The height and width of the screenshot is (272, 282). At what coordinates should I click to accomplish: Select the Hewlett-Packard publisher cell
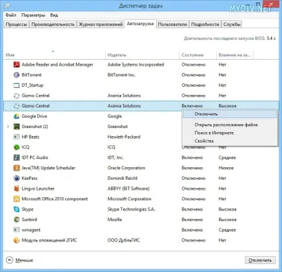tap(124, 137)
